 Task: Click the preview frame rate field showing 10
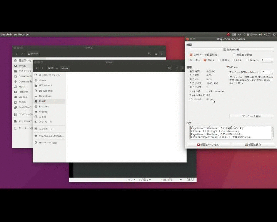pos(265,72)
